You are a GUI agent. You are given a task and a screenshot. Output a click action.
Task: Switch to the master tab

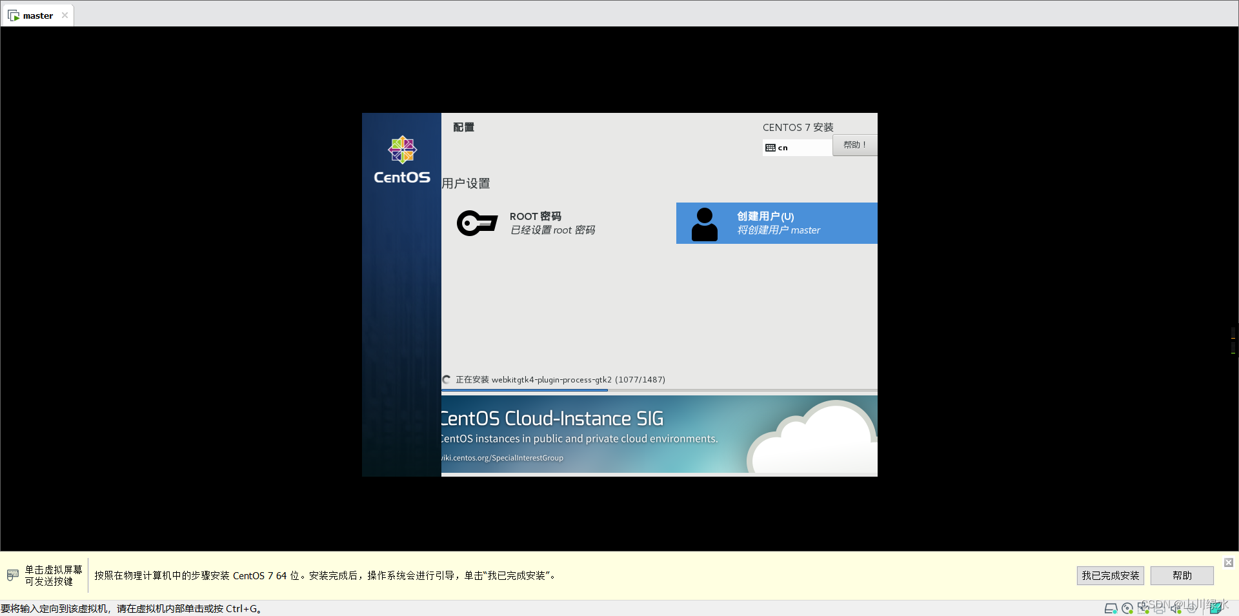tap(37, 15)
